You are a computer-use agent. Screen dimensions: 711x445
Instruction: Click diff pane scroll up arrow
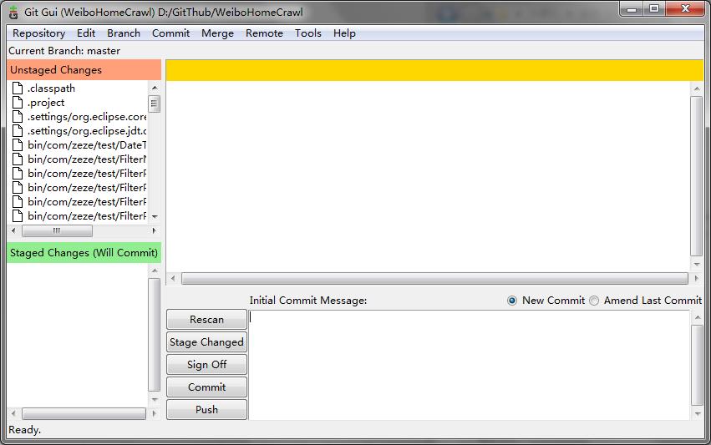click(697, 88)
